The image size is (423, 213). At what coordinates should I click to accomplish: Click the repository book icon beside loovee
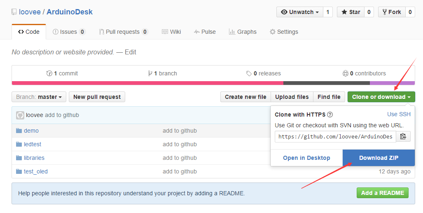(x=14, y=12)
